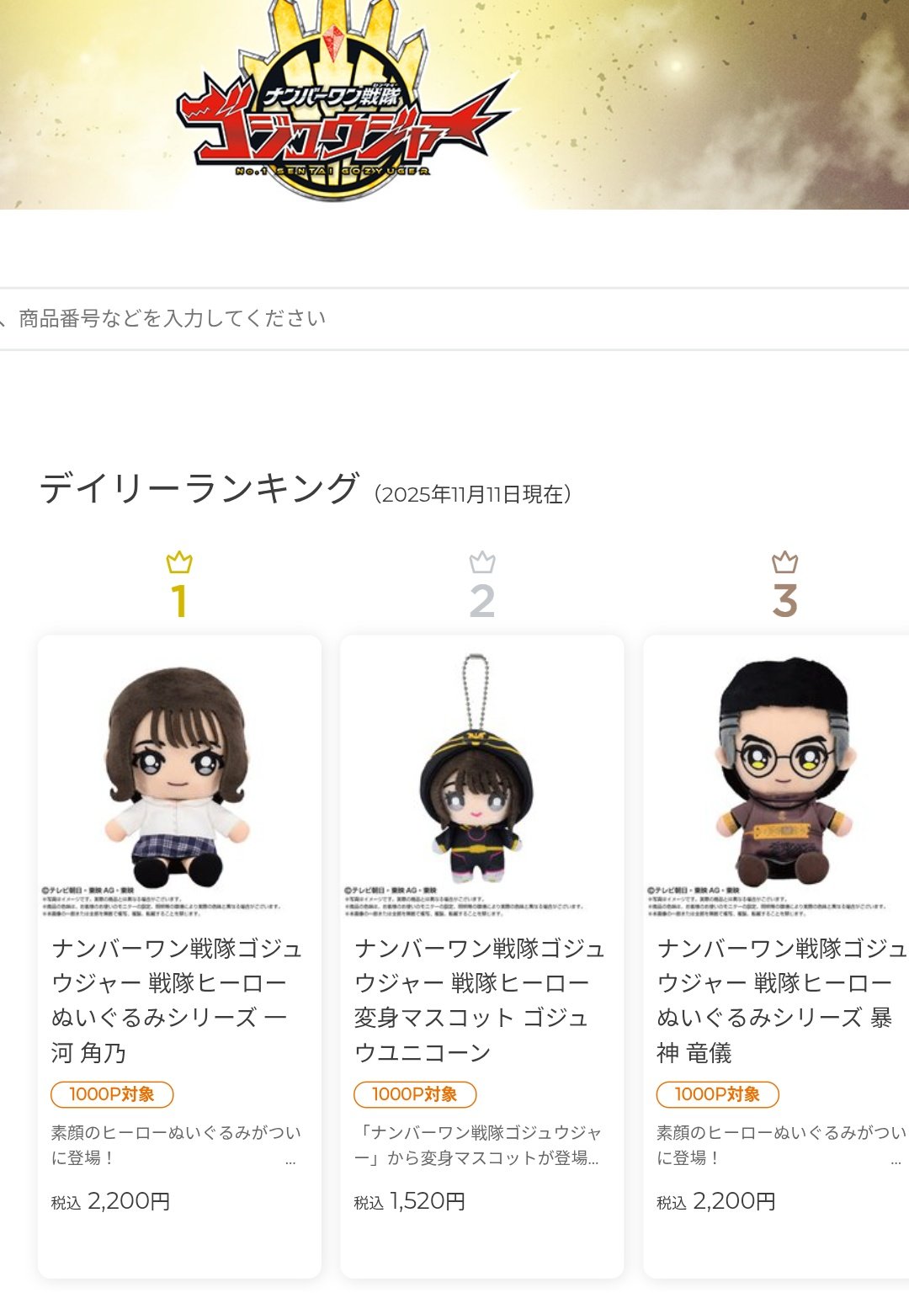Expand truncated description of third product
This screenshot has width=909, height=1298.
(x=896, y=1162)
